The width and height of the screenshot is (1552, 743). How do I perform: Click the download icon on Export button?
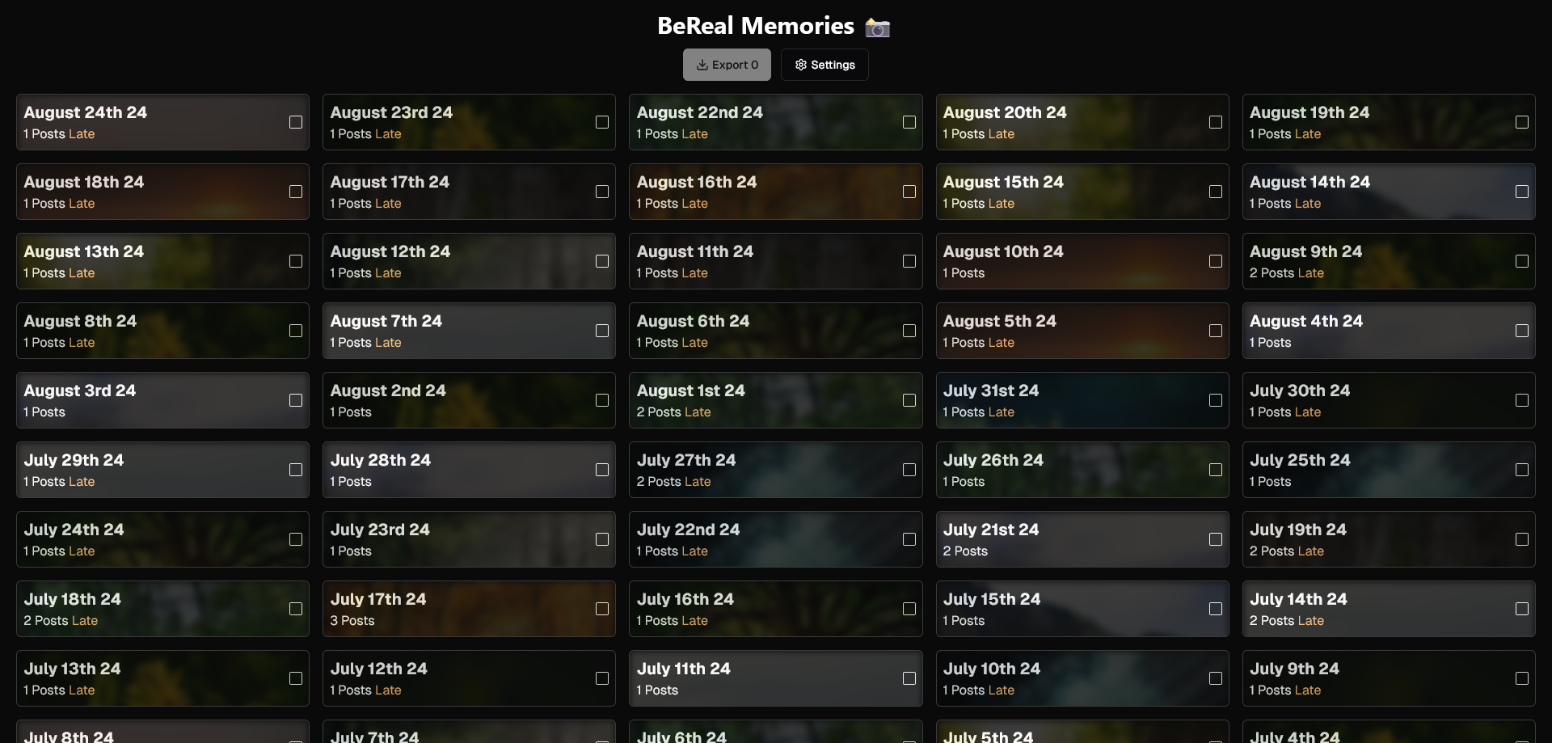[702, 65]
